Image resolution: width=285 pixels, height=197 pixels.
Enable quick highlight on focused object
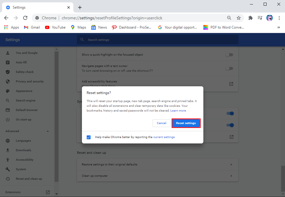point(229,54)
